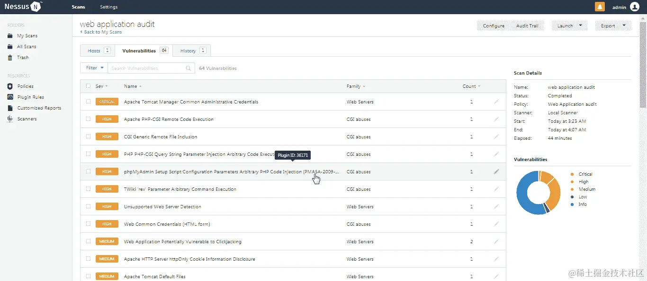Click the vulnerabilities donut chart
This screenshot has width=647, height=281.
[x=539, y=193]
